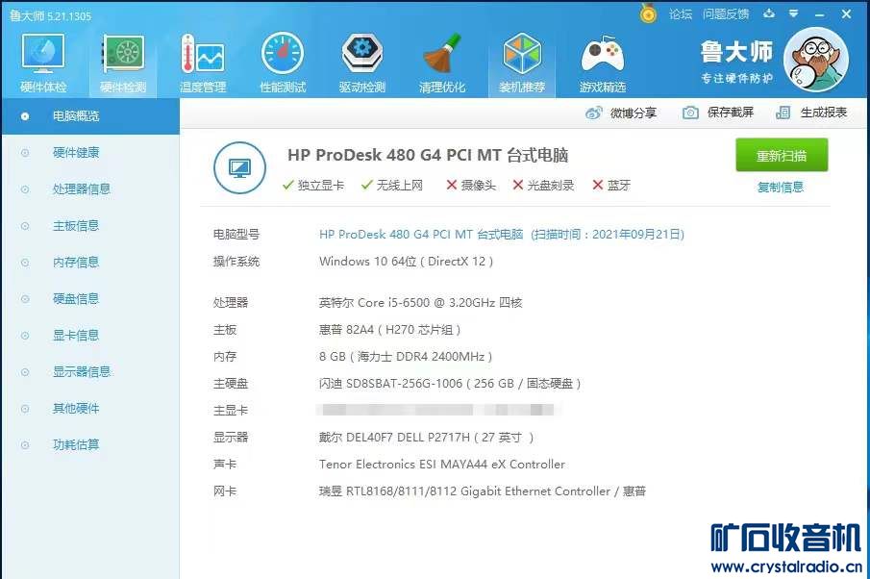Image resolution: width=870 pixels, height=579 pixels.
Task: Click the Core i5-6500 processor text
Action: pos(420,303)
